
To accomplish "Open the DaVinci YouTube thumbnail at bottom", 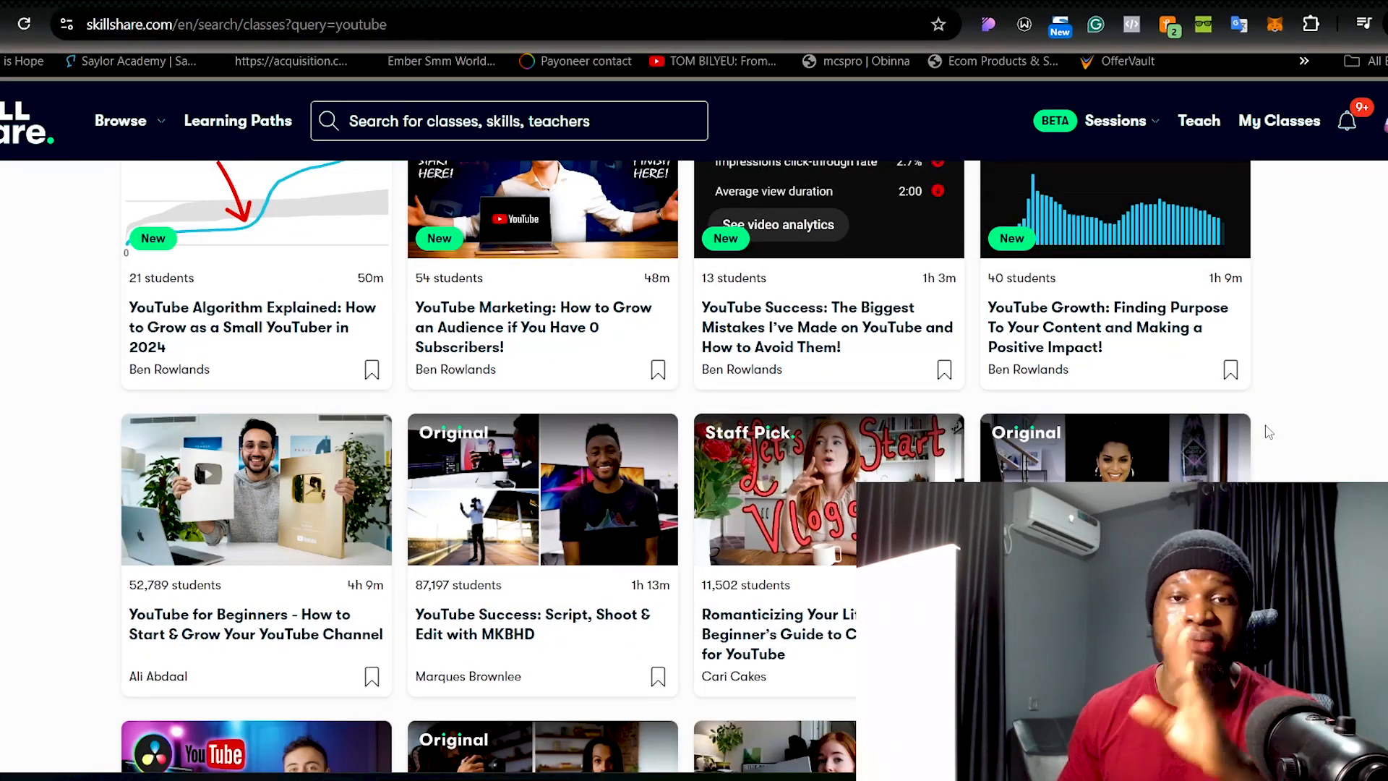I will [257, 746].
